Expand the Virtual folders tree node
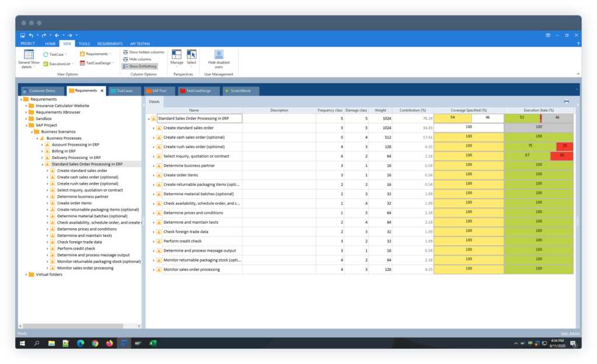The height and width of the screenshot is (364, 597). click(26, 274)
